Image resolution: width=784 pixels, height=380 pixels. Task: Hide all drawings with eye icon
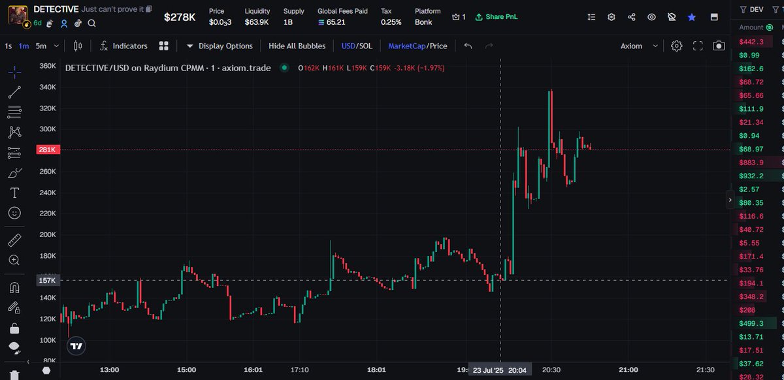(14, 347)
